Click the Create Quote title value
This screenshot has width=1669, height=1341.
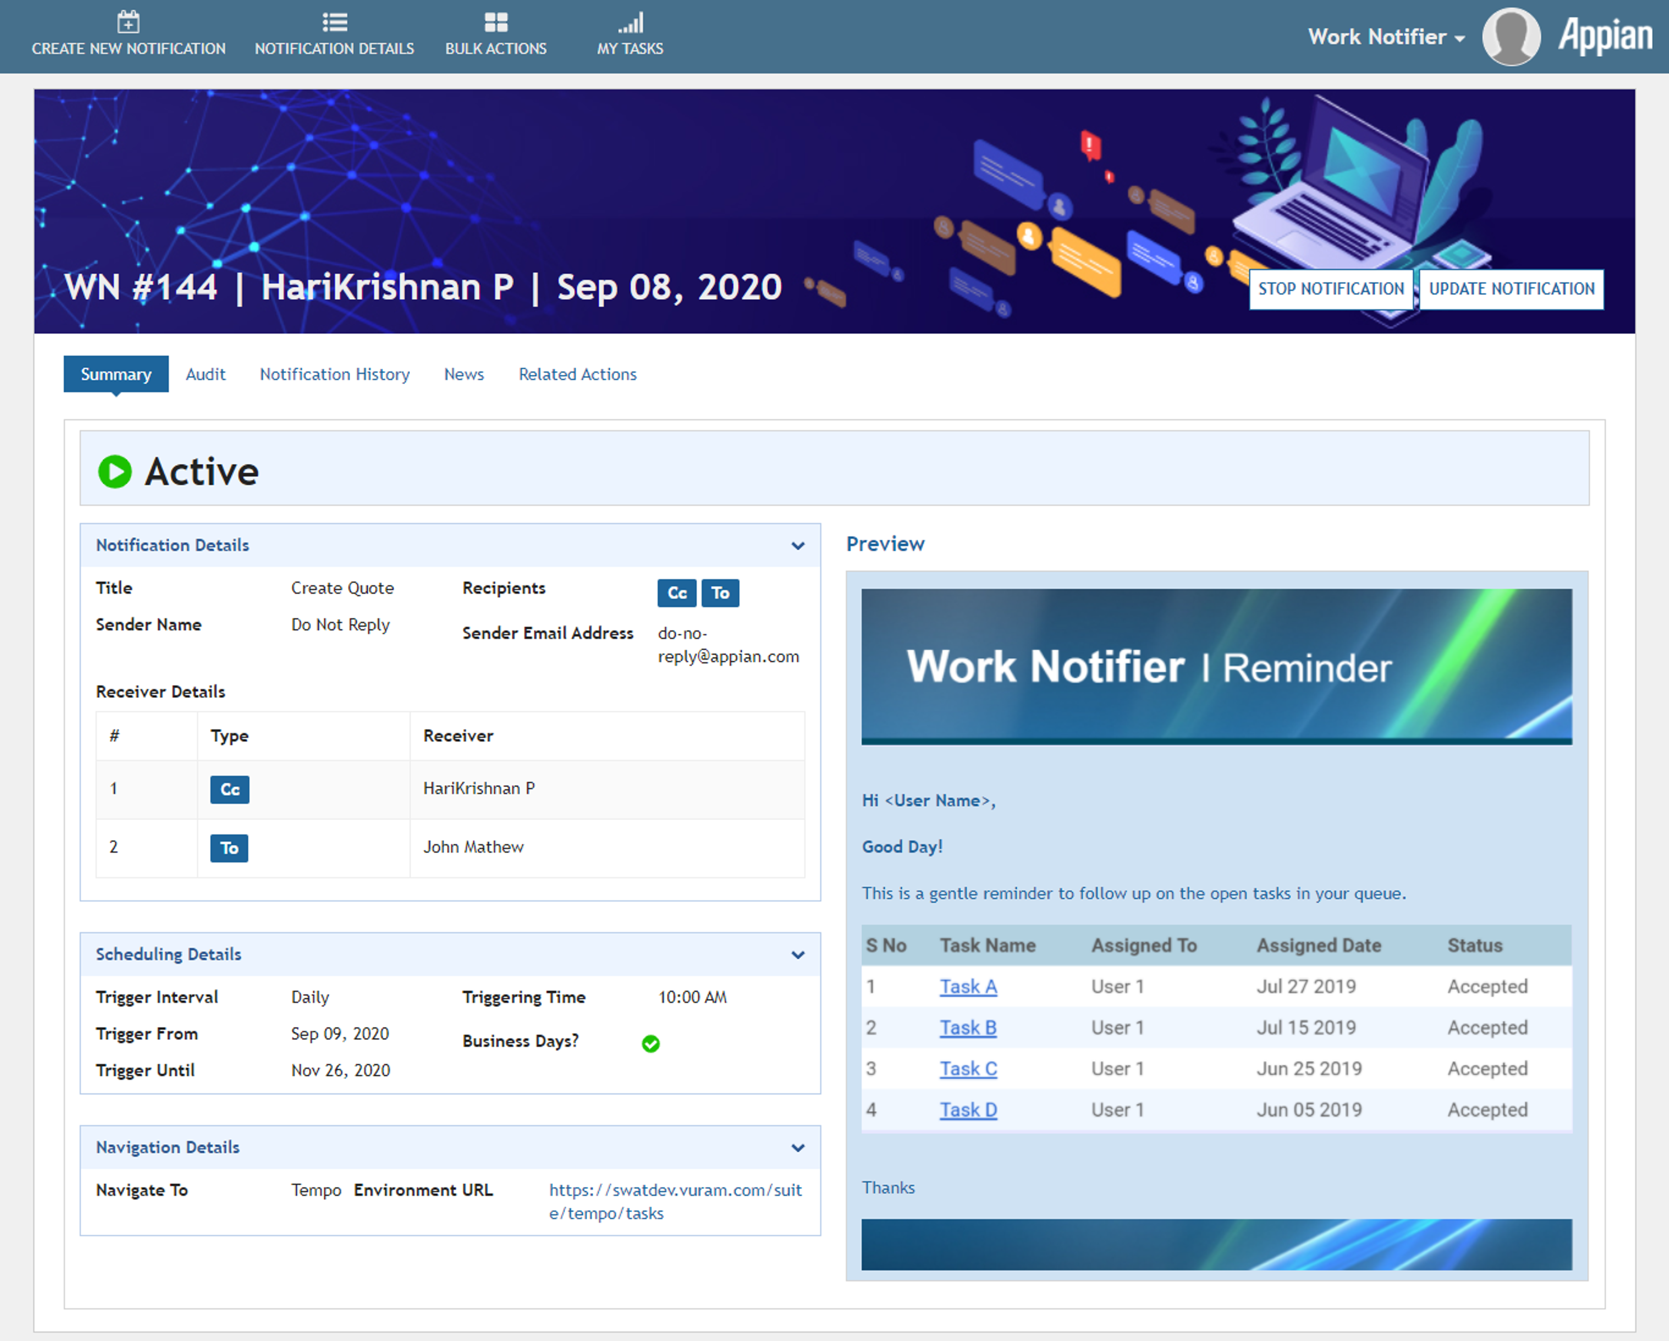pyautogui.click(x=342, y=588)
